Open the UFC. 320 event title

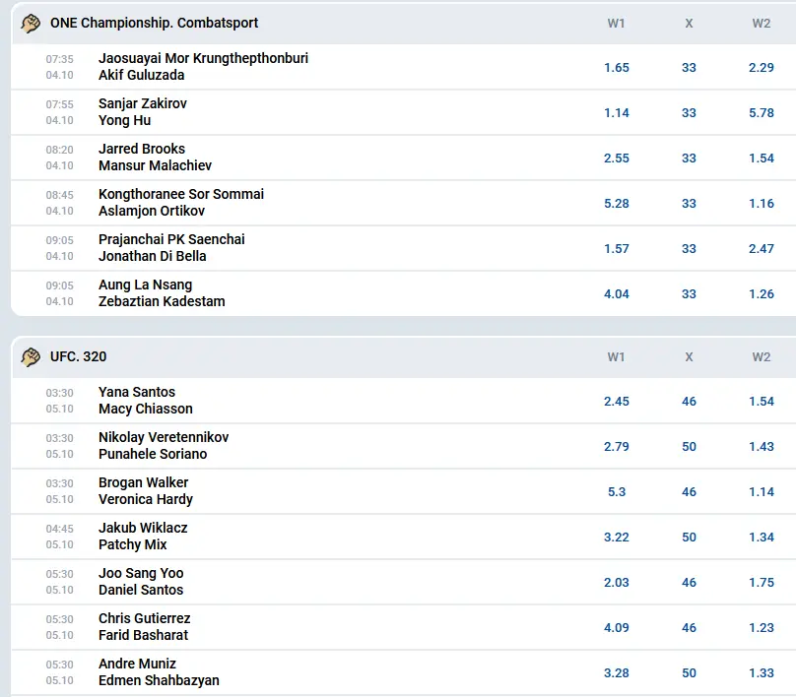coord(79,357)
